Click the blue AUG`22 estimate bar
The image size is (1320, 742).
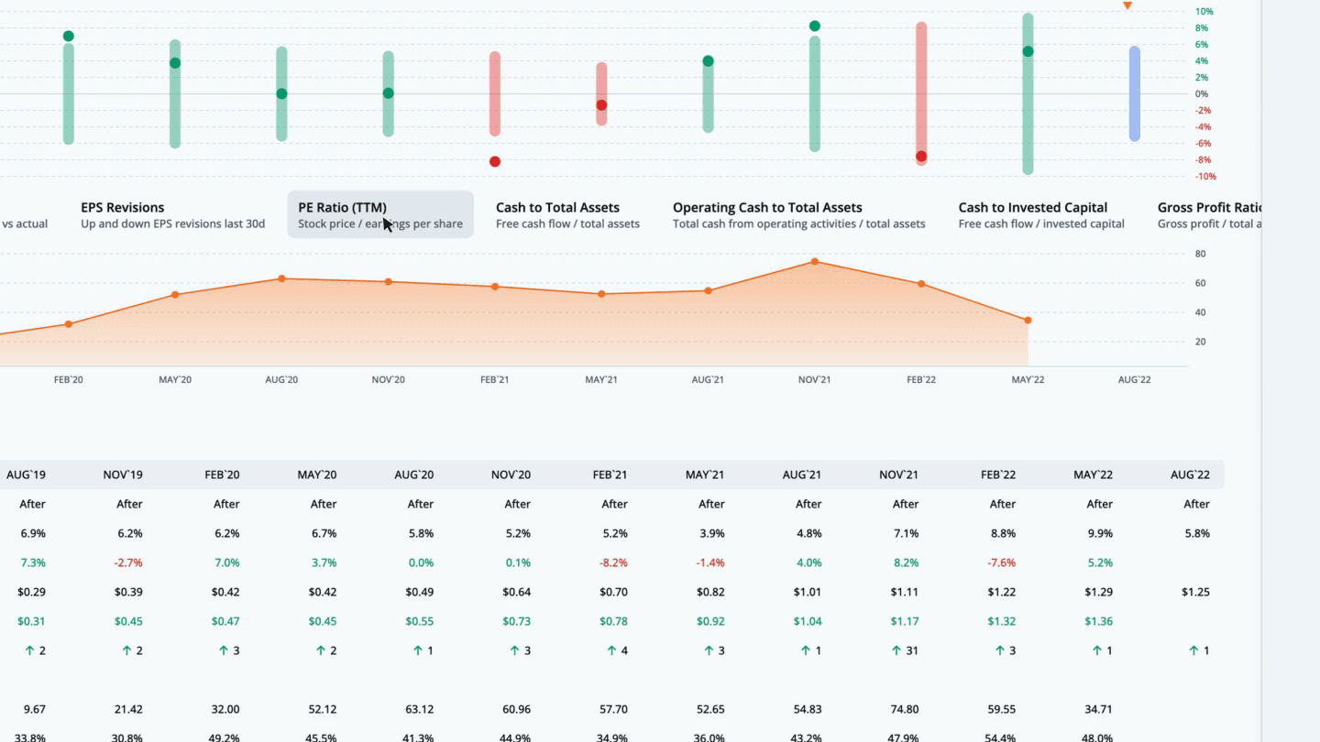tap(1135, 93)
